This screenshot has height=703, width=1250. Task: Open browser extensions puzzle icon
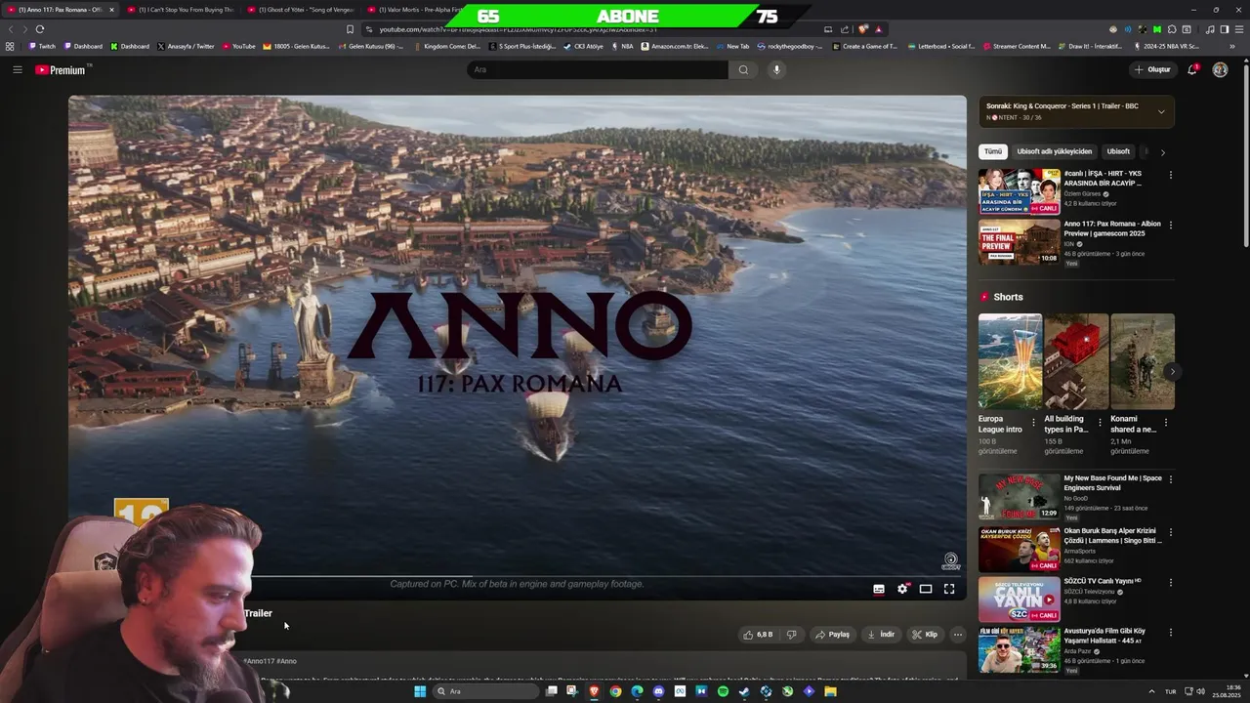1172,29
